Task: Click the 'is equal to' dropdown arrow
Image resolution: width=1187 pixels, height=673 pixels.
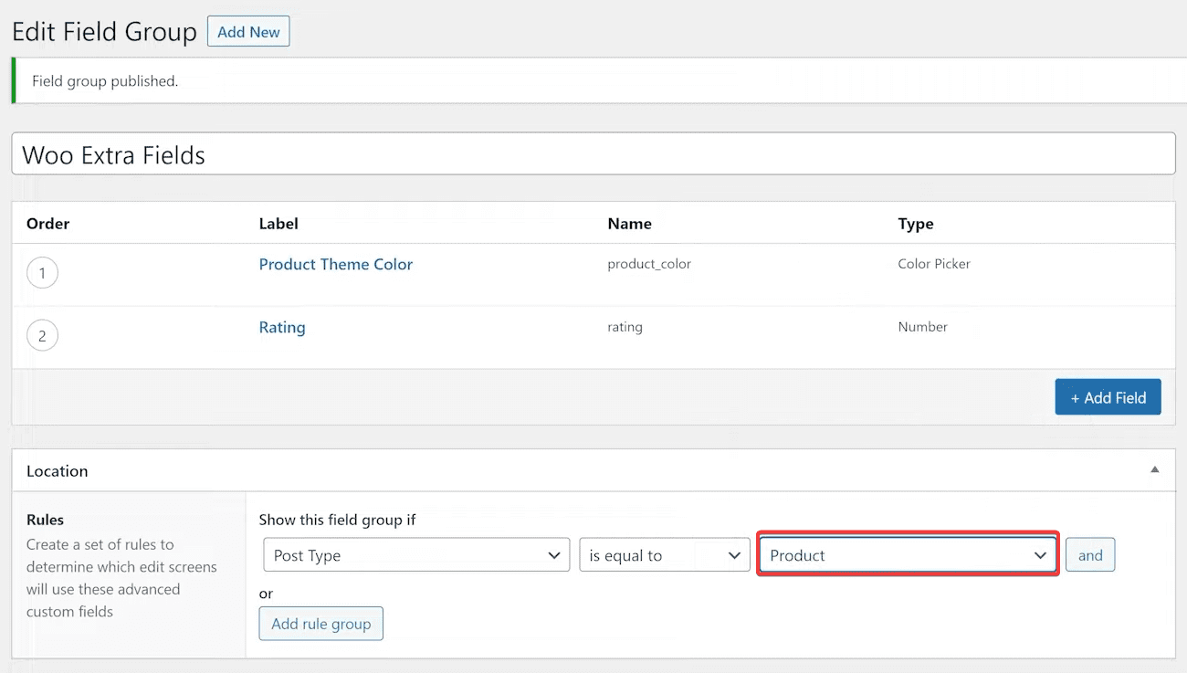Action: (735, 554)
